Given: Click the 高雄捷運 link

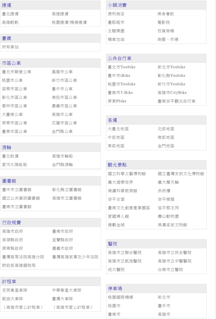Looking at the screenshot, I should click(x=60, y=14).
